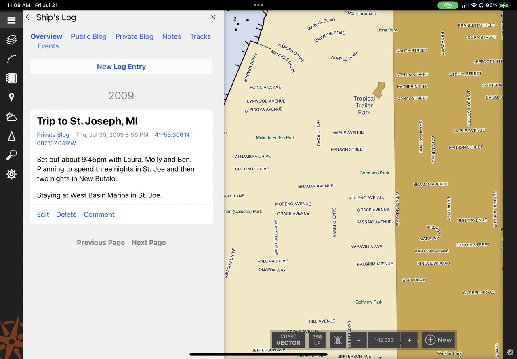Image resolution: width=517 pixels, height=359 pixels.
Task: Tap Coronado Park label on map
Action: click(x=374, y=173)
